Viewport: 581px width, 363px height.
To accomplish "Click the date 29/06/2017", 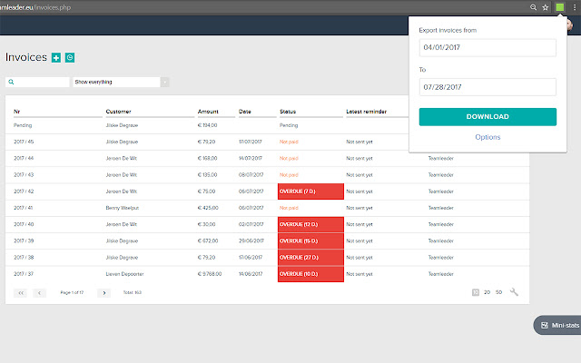I will click(251, 240).
